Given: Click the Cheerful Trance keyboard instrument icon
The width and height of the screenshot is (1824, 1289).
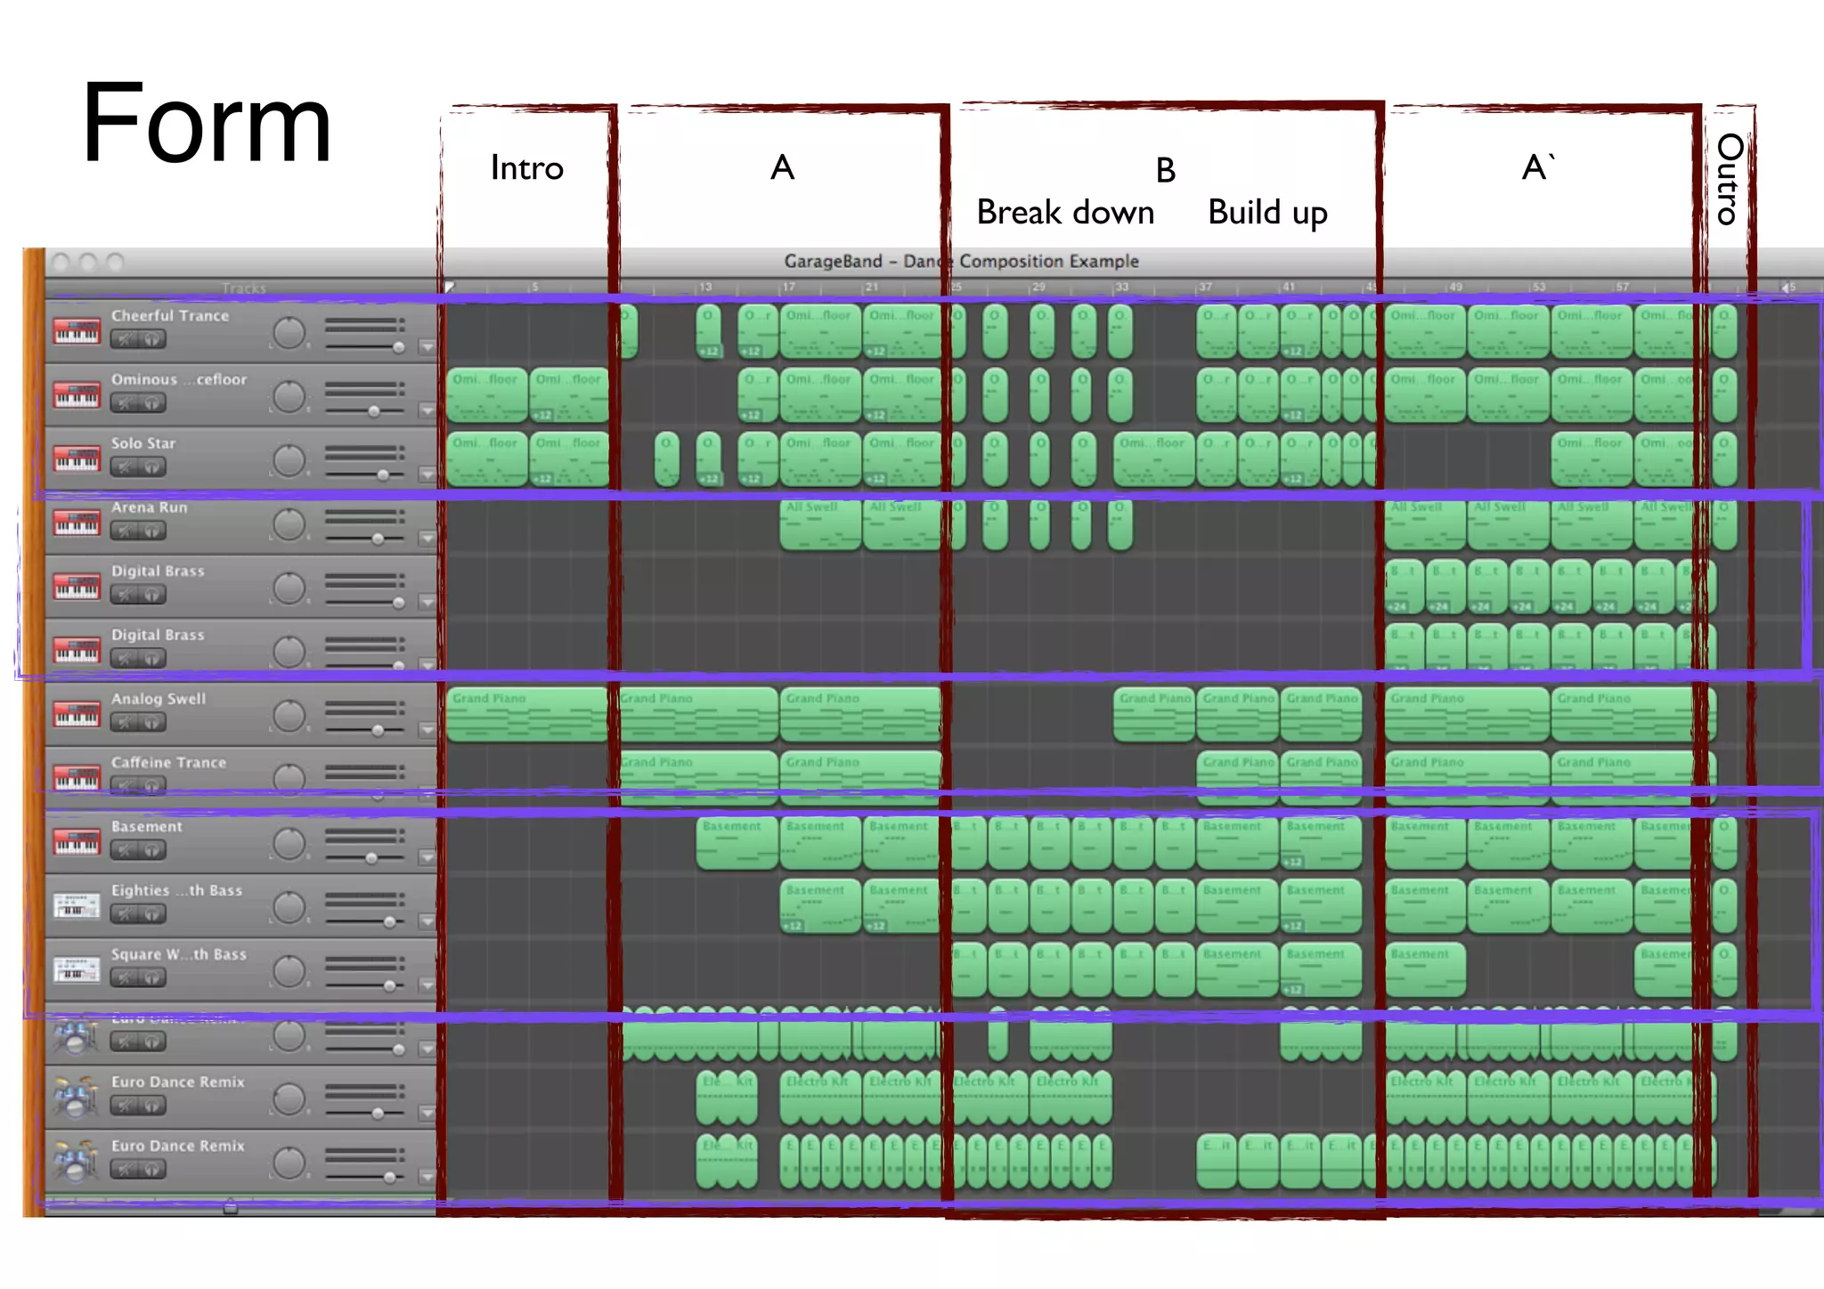Looking at the screenshot, I should tap(77, 330).
